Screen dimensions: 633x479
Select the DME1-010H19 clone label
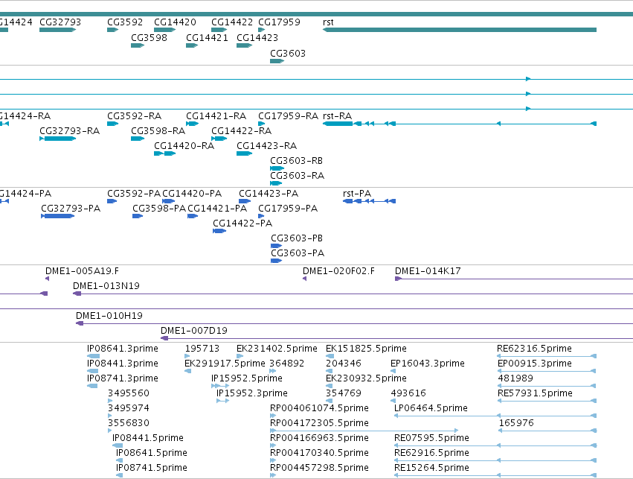click(109, 316)
